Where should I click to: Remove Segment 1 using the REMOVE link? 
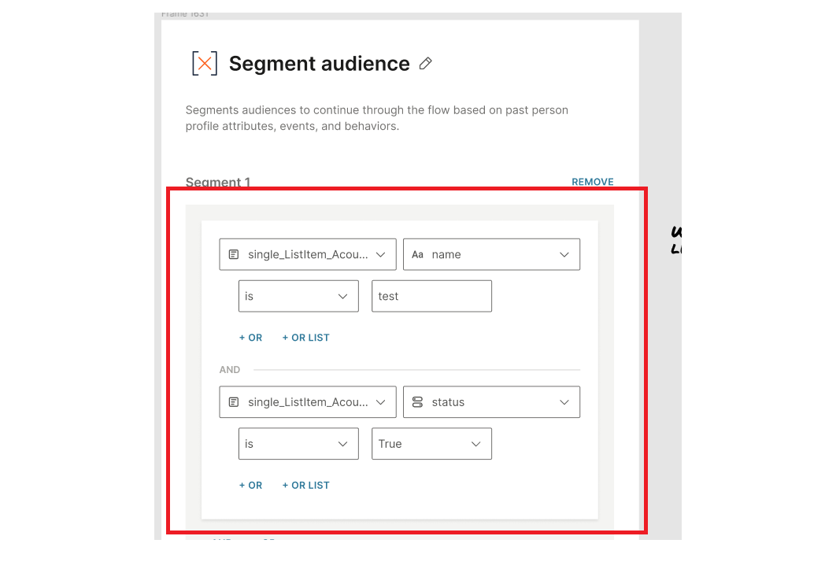[x=592, y=182]
